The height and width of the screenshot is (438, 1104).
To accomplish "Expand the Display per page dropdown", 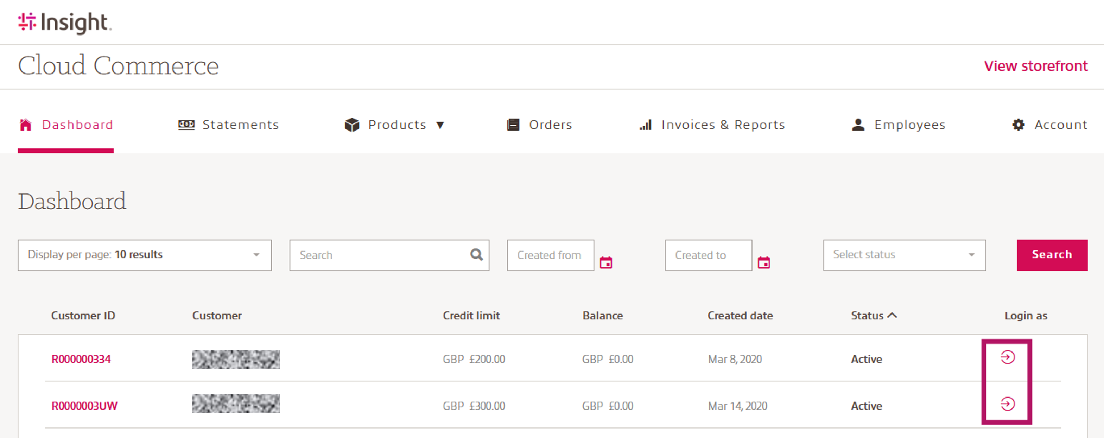I will [145, 255].
